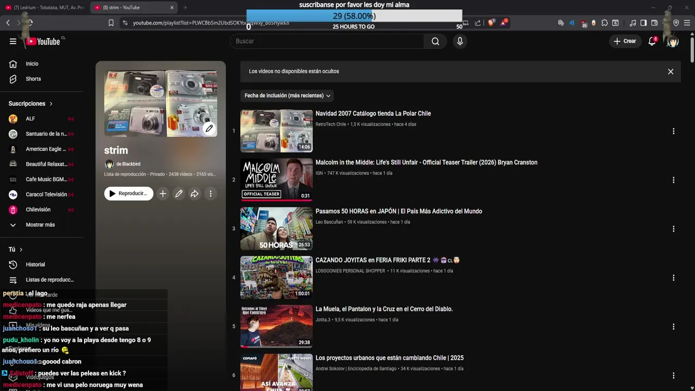Open the RetroTech Chile channel link
This screenshot has height=391, width=695.
[x=331, y=124]
